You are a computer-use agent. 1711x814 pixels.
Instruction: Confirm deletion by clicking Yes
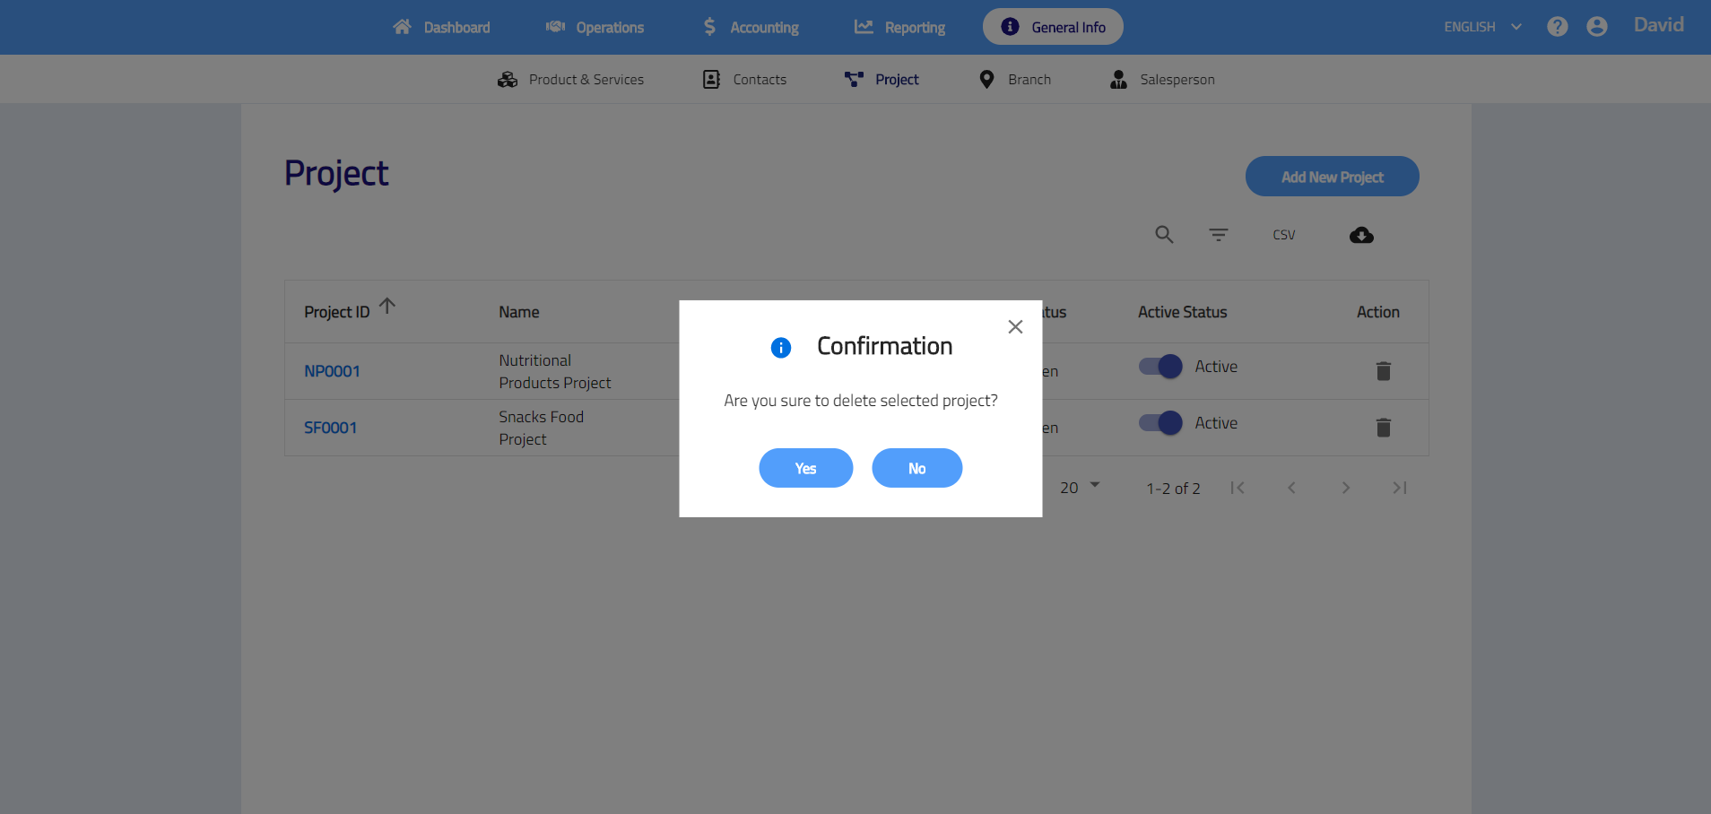tap(805, 468)
